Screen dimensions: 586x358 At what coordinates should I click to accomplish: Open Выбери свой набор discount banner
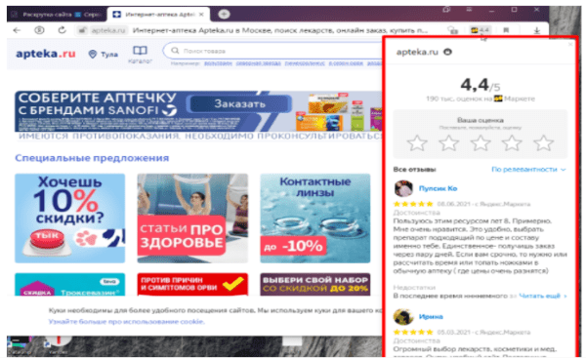coord(315,285)
